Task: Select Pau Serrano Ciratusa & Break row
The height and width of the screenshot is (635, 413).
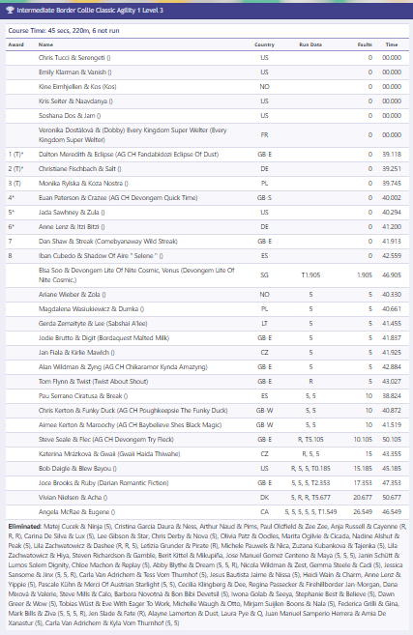Action: point(207,396)
